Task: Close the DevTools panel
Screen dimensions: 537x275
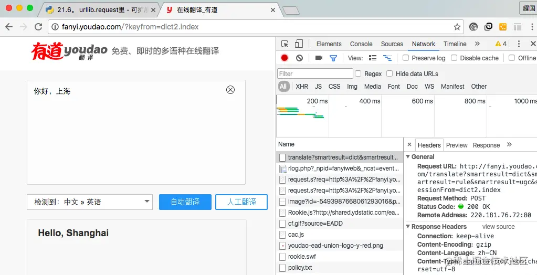Action: click(x=533, y=44)
